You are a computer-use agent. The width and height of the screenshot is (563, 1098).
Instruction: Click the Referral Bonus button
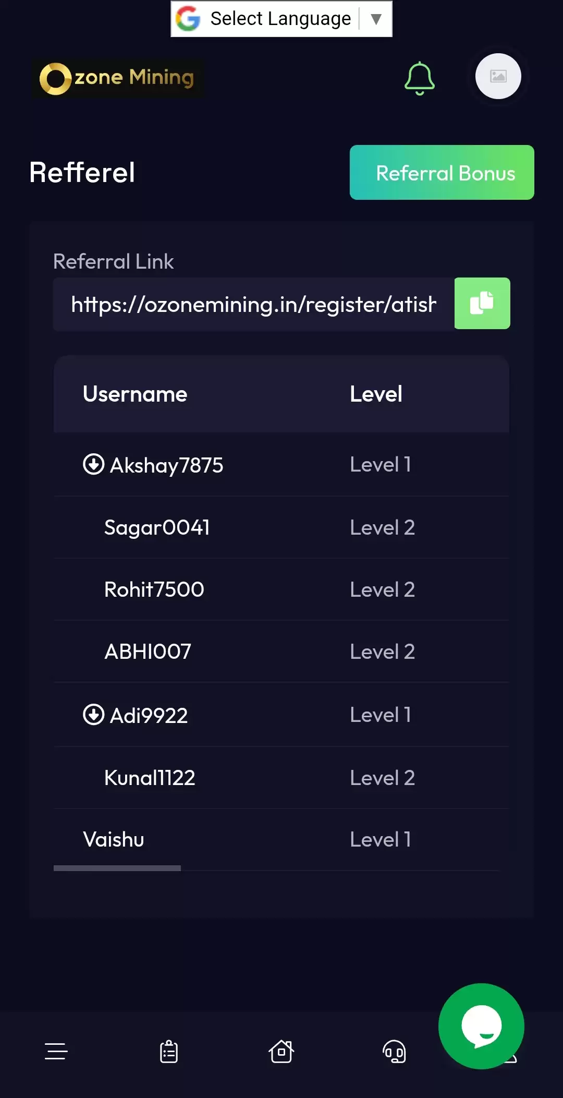pyautogui.click(x=442, y=173)
